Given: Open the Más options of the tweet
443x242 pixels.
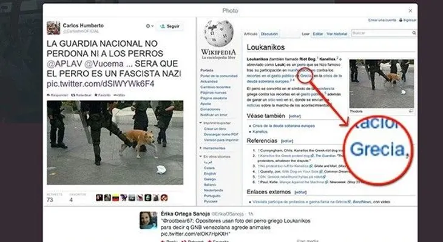Looking at the screenshot, I should click(x=119, y=95).
